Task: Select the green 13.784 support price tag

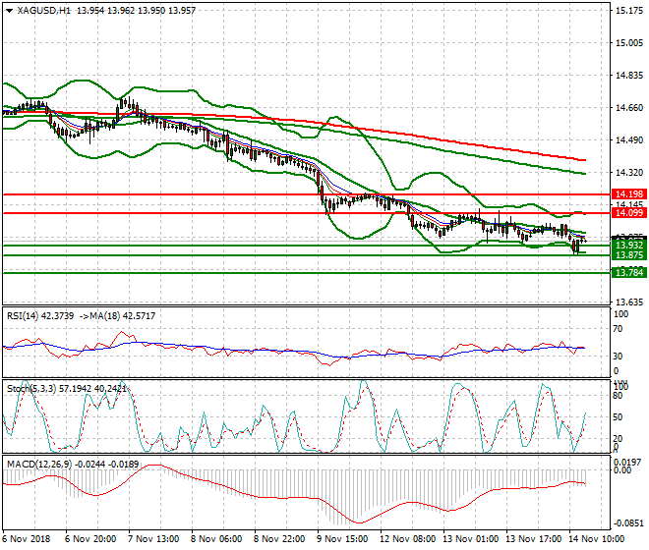Action: click(627, 272)
